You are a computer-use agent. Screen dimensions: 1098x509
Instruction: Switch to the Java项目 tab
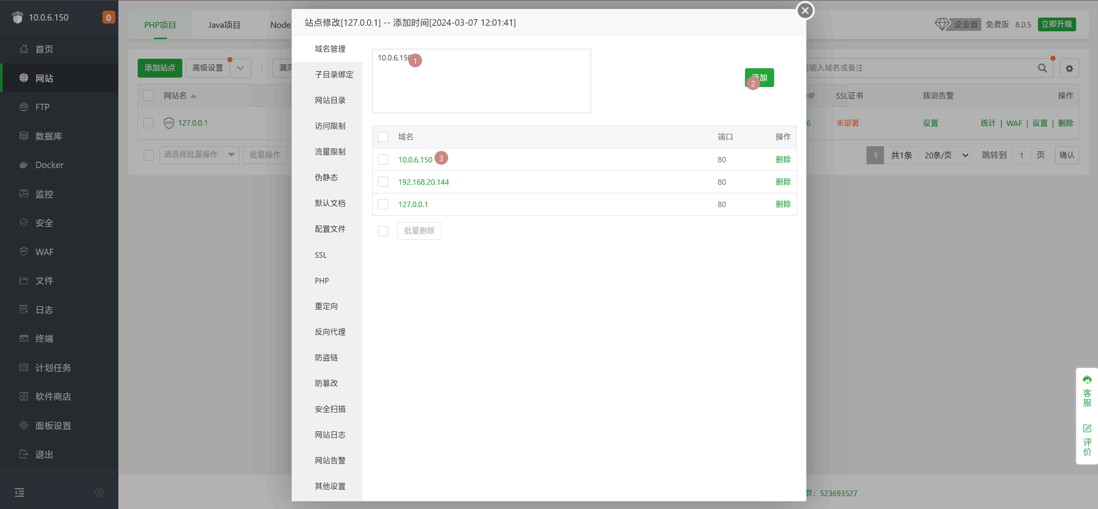pyautogui.click(x=224, y=25)
